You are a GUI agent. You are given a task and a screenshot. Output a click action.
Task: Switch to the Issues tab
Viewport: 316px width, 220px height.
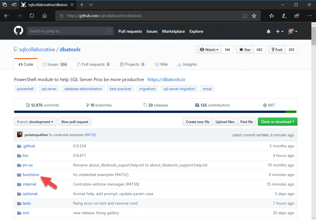(55, 64)
